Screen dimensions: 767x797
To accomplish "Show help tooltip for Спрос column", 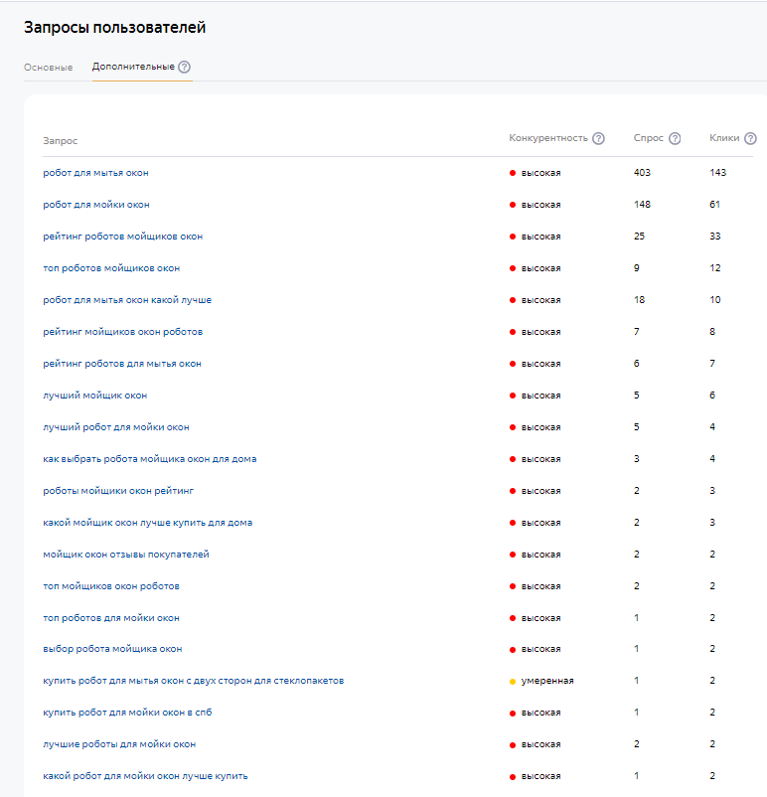I will click(x=675, y=138).
